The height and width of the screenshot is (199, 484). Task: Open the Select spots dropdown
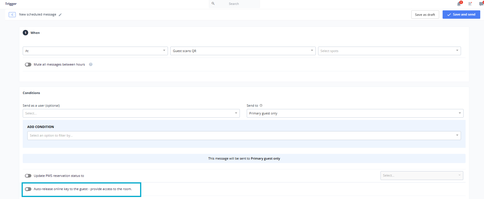(x=389, y=51)
